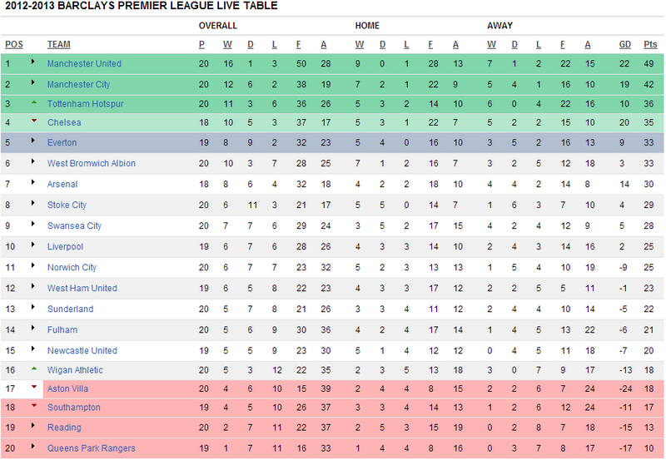Click the red down arrow beside Chelsea
Screen dimensions: 666x460
tap(34, 121)
